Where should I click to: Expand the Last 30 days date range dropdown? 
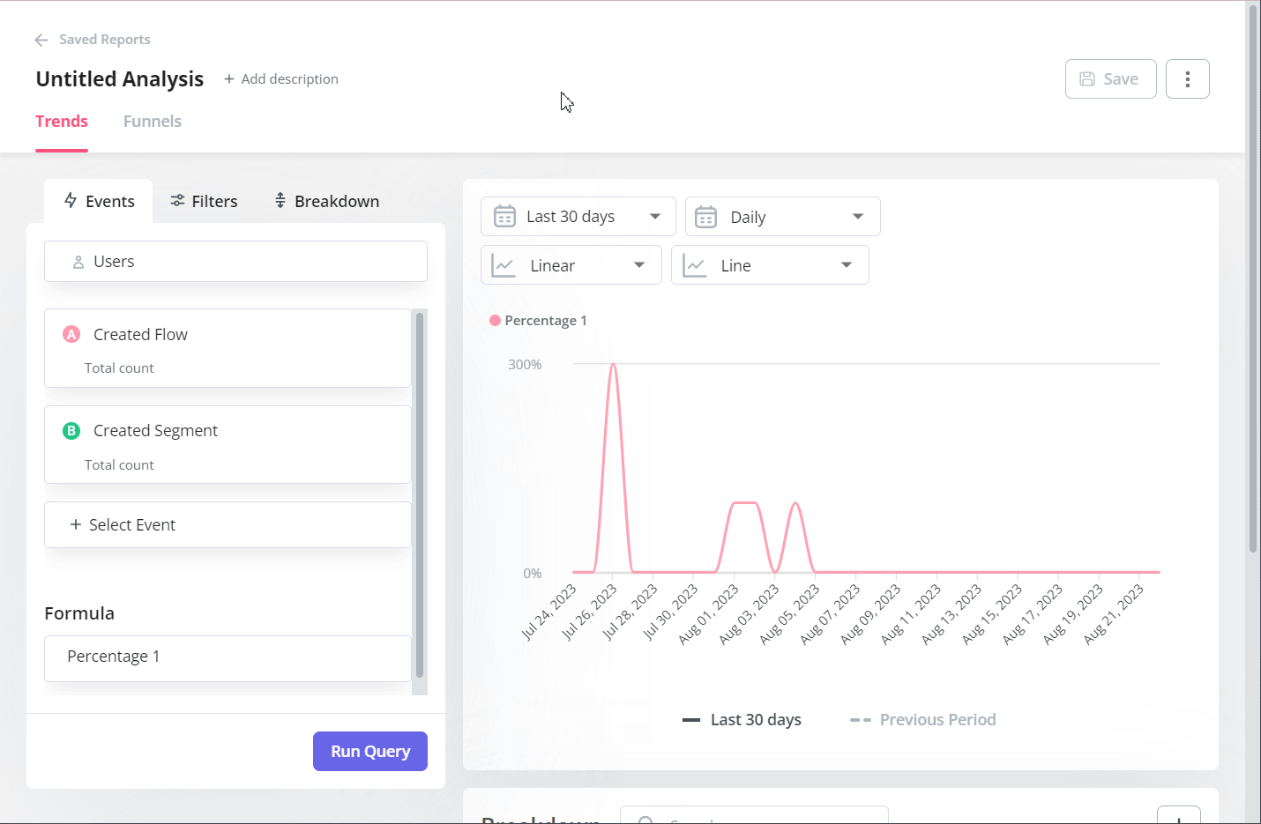[578, 217]
